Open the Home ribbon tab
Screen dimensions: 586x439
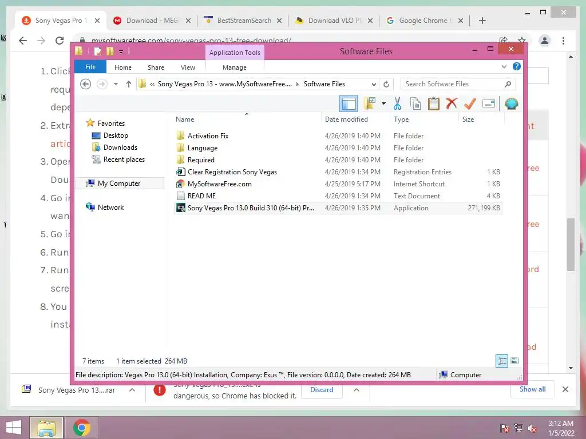pyautogui.click(x=123, y=67)
